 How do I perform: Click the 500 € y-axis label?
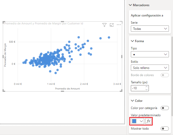[x=12, y=42]
